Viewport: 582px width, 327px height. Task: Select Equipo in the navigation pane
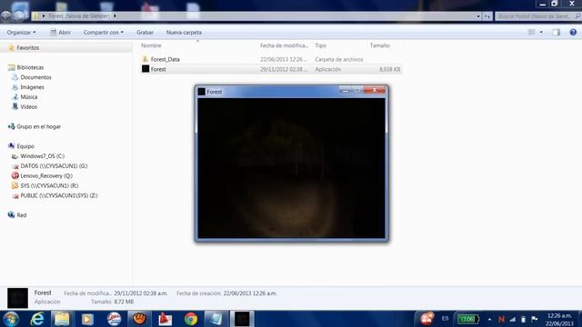pos(25,146)
